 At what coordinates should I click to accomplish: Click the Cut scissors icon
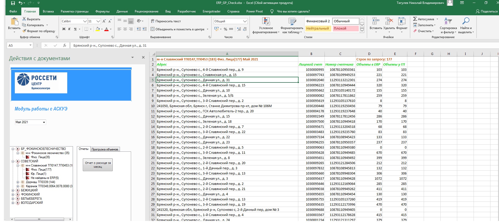(24, 19)
